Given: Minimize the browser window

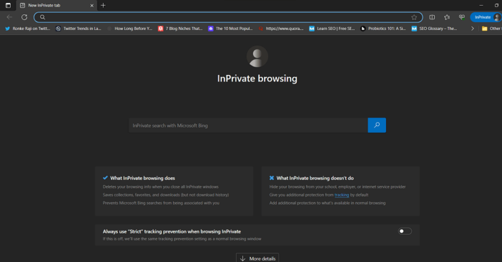Looking at the screenshot, I should tap(481, 6).
